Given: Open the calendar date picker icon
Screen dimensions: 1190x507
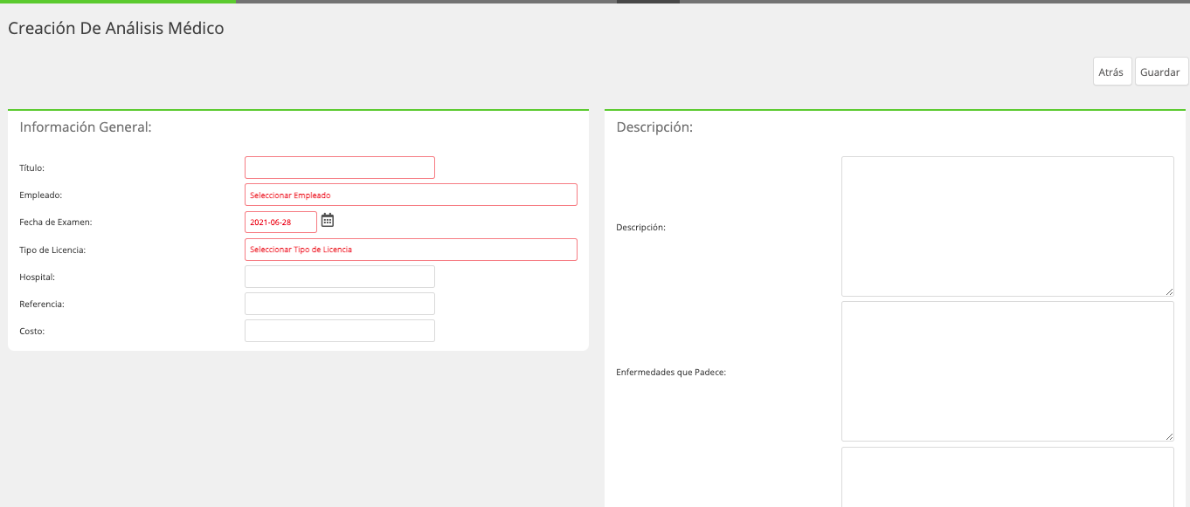Looking at the screenshot, I should point(328,220).
